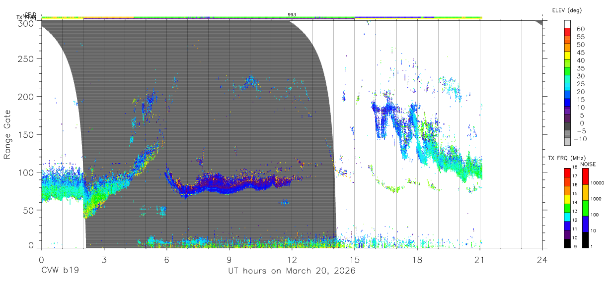This screenshot has width=610, height=281.
Task: Click y-axis tick label "150"
Action: click(x=26, y=134)
